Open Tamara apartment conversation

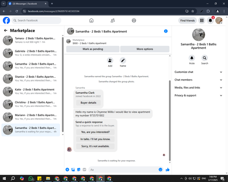tap(31, 40)
